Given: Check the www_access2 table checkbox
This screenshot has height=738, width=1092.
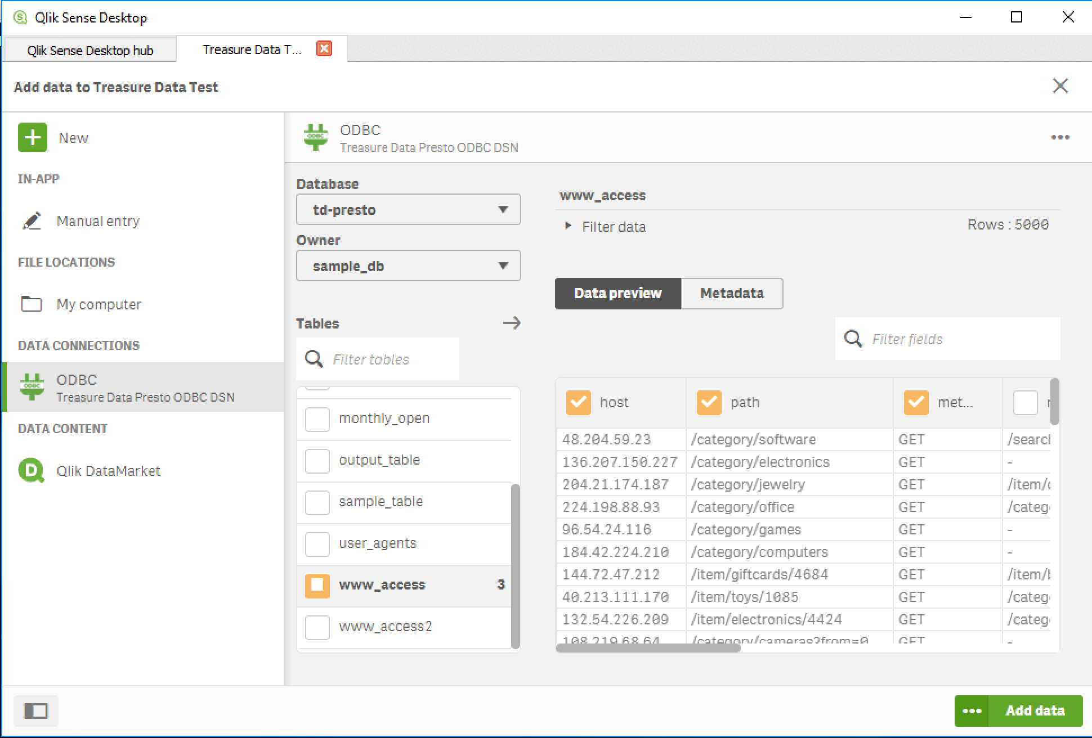Looking at the screenshot, I should (x=317, y=628).
